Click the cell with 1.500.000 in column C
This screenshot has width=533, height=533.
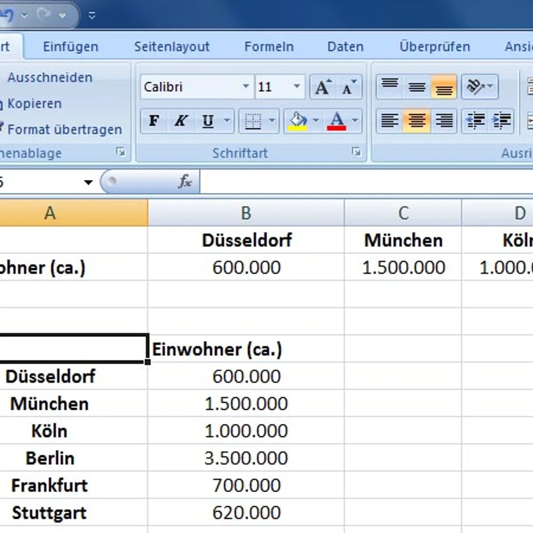[403, 267]
